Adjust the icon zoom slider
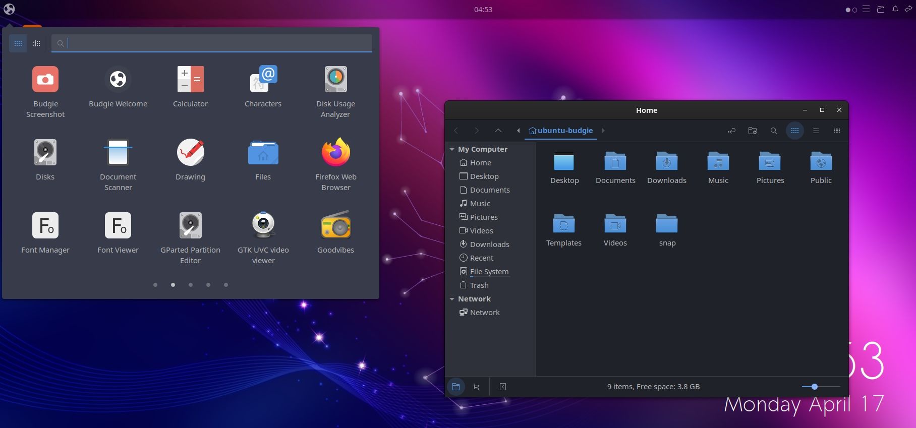The height and width of the screenshot is (428, 916). point(821,387)
